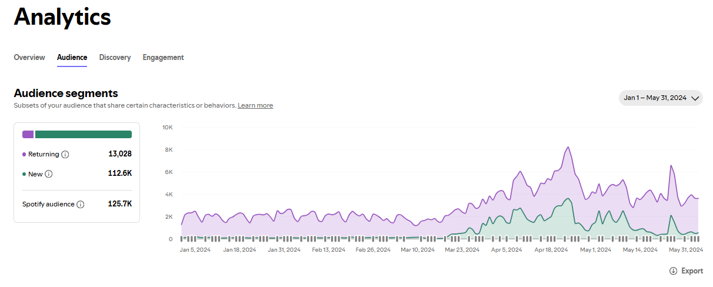Screen dimensions: 713x287
Task: Click the Returning value 13,028
Action: tap(120, 154)
